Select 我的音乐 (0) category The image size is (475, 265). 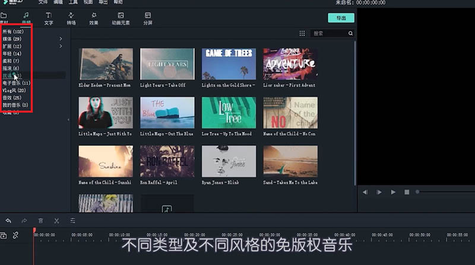[15, 105]
